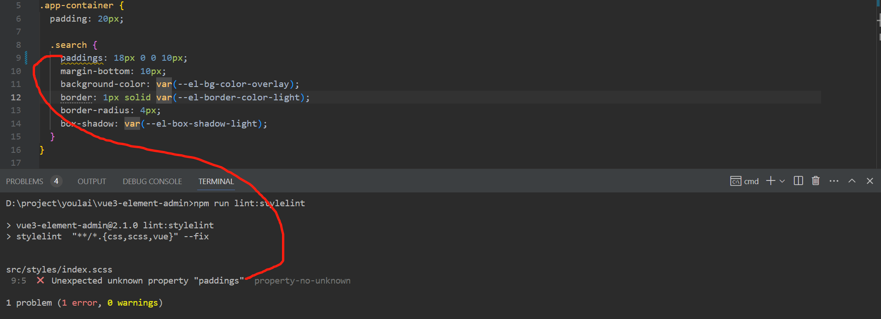The width and height of the screenshot is (881, 319).
Task: Click the "property-no-unknown" rule name in terminal
Action: [x=302, y=280]
